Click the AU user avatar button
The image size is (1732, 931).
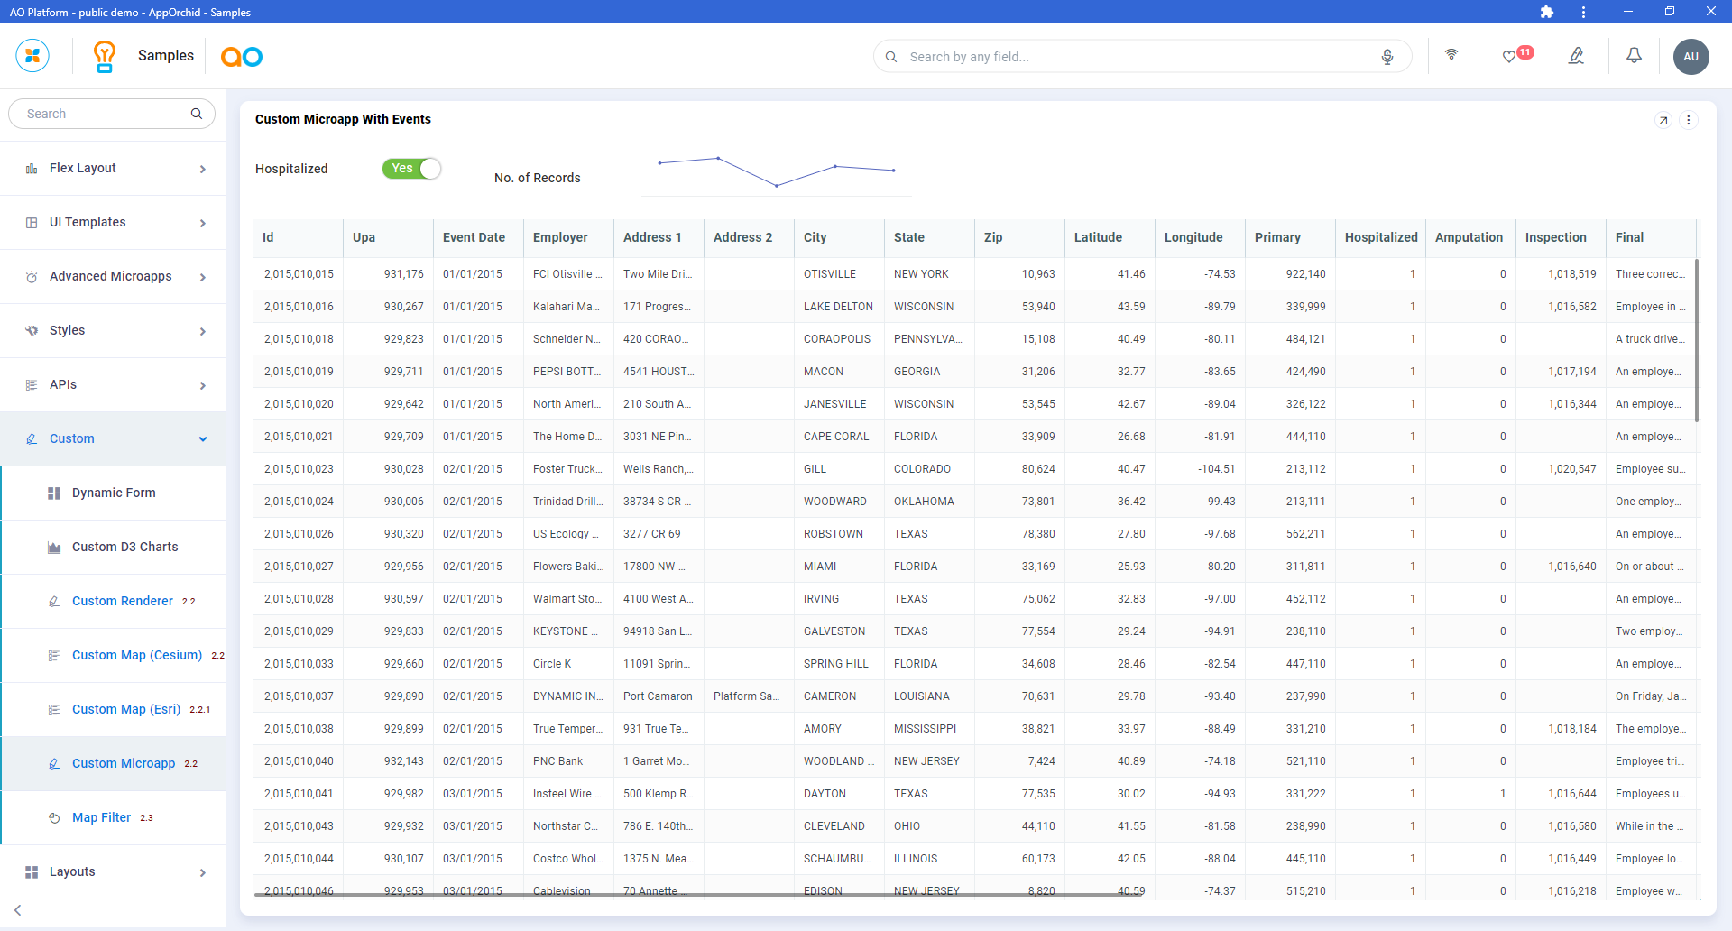(1691, 57)
